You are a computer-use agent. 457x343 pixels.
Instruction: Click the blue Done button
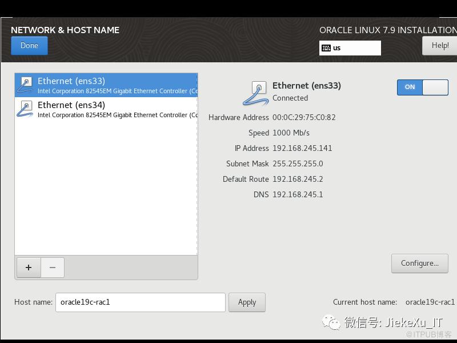[29, 46]
